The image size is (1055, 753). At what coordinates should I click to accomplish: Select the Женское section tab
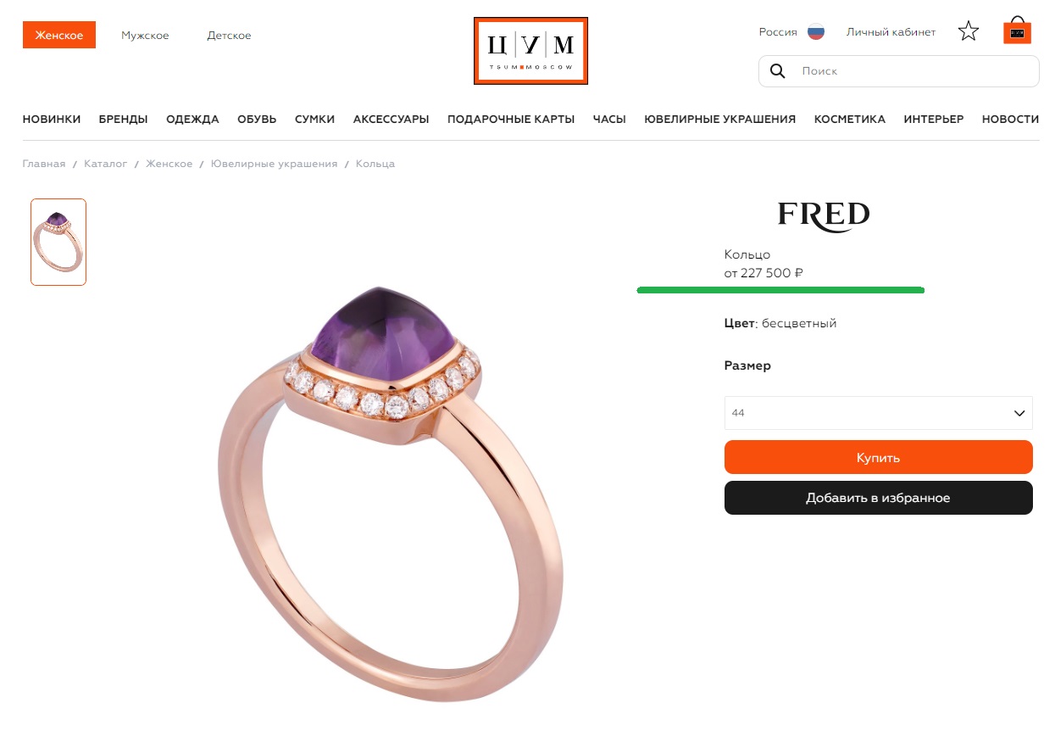click(59, 35)
